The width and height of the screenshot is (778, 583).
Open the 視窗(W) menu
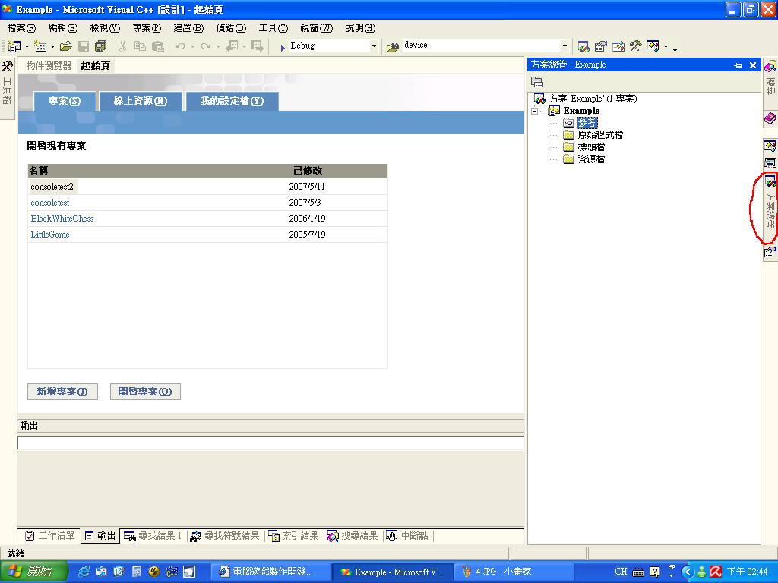point(316,28)
